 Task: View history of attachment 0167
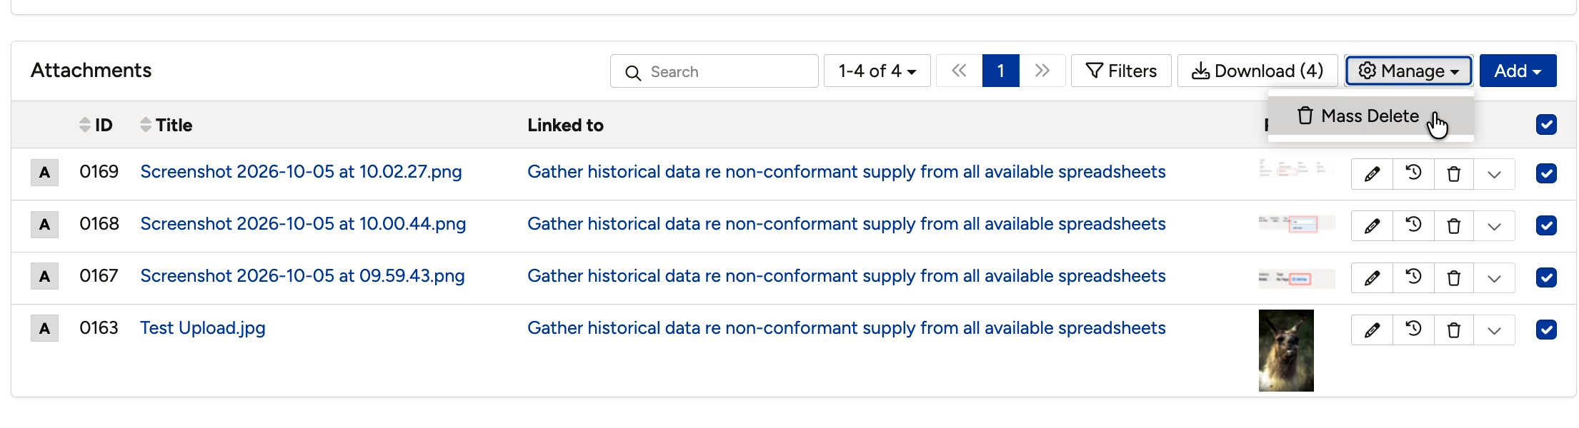1413,278
